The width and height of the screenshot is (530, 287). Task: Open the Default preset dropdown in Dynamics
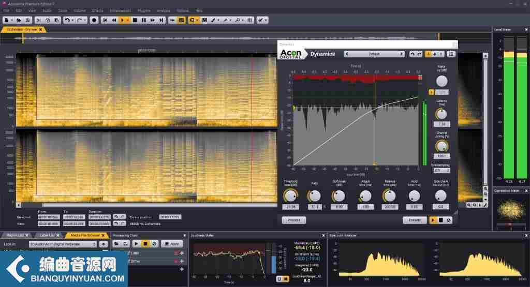[374, 54]
